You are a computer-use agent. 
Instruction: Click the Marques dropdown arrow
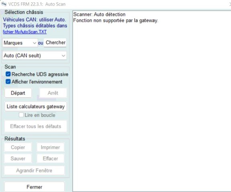click(34, 43)
